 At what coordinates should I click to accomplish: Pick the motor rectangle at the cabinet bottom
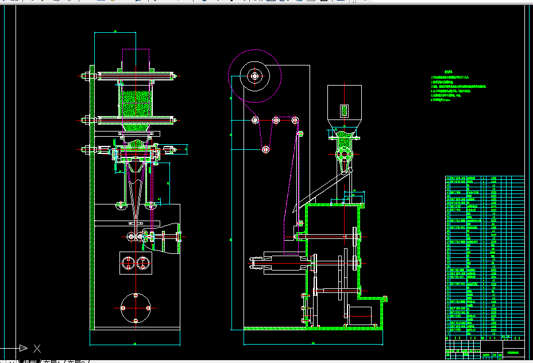tap(360, 316)
